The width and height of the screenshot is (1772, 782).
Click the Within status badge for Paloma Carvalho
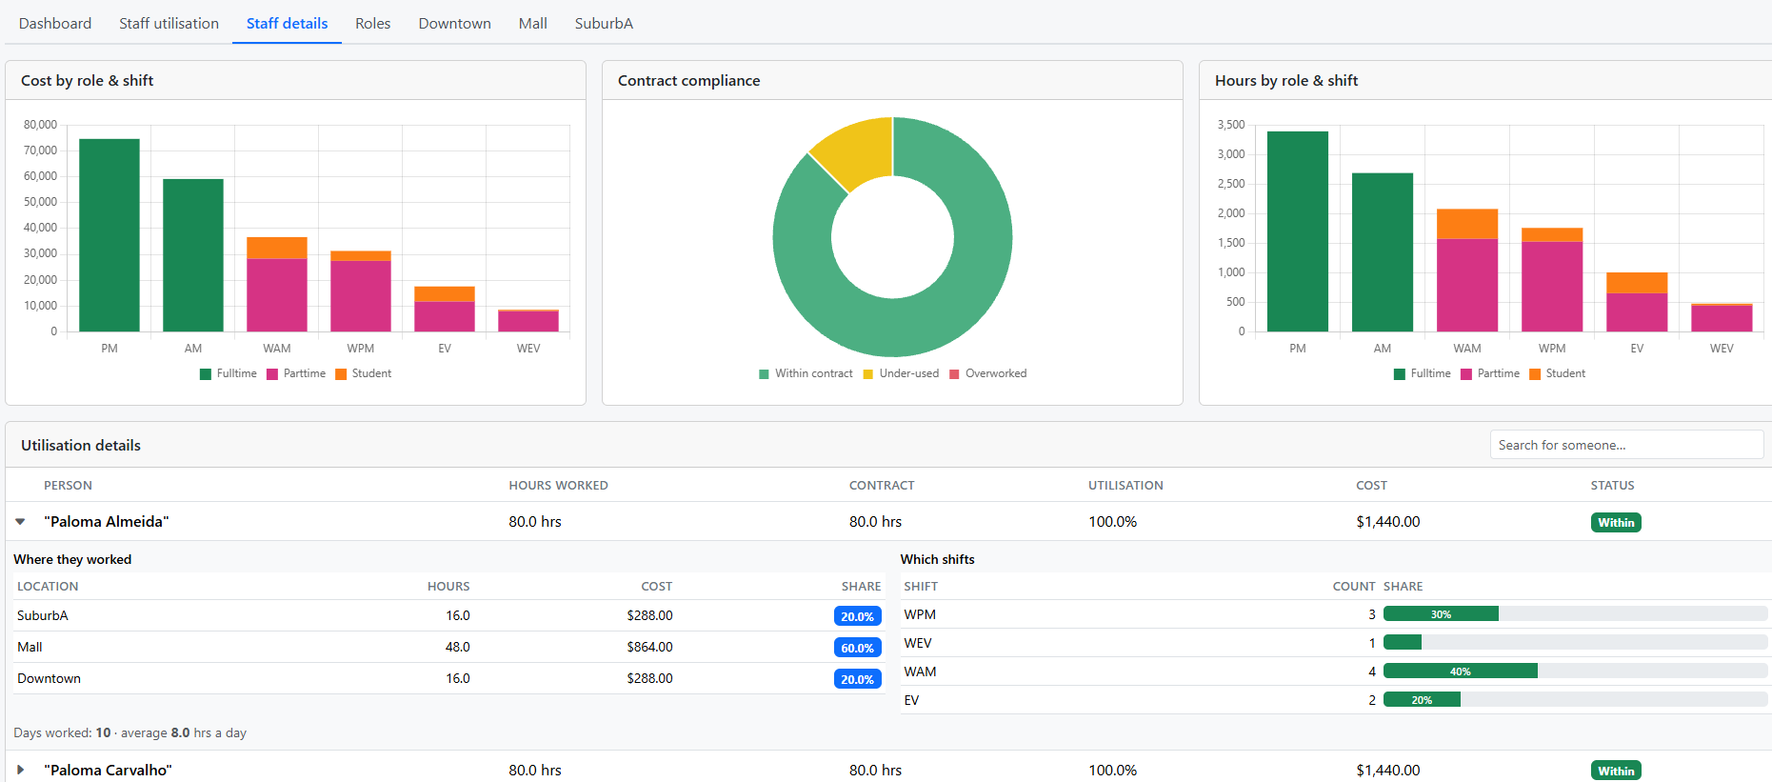pos(1616,771)
